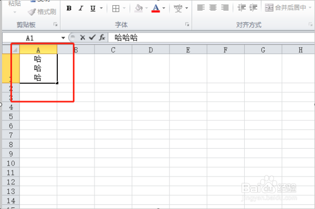
Task: Open the phonetic guide dropdown arrow
Action: pos(186,8)
